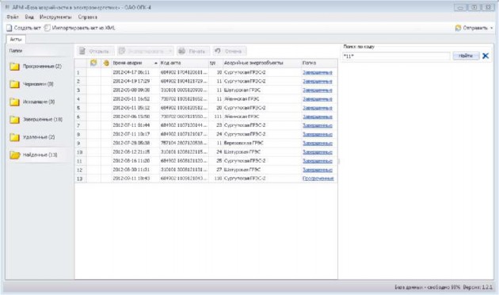Sort by the № column header
Screen dimensions: 499x295
(215, 63)
